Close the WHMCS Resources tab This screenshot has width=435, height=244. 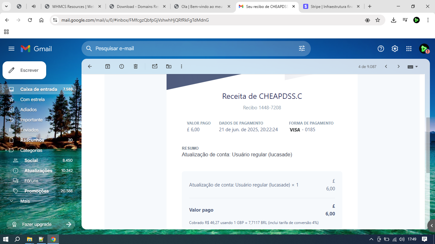99,6
